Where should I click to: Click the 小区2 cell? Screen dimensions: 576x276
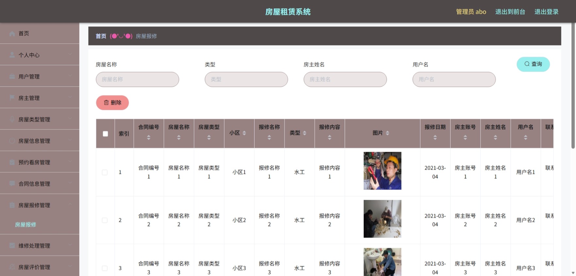(x=239, y=220)
